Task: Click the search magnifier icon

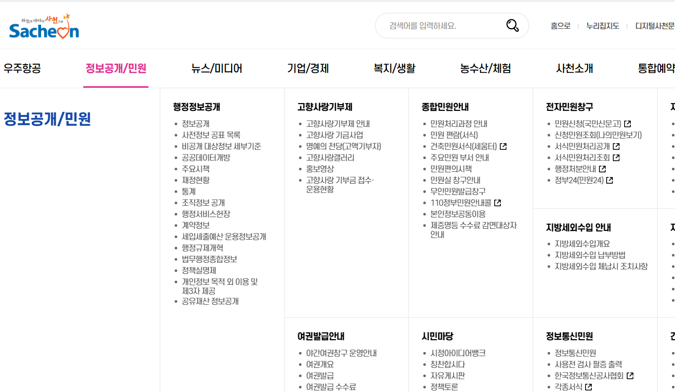Action: click(512, 26)
